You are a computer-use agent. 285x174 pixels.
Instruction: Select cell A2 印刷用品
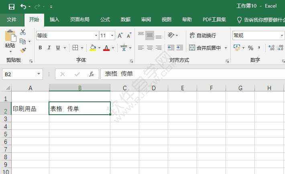[x=30, y=108]
